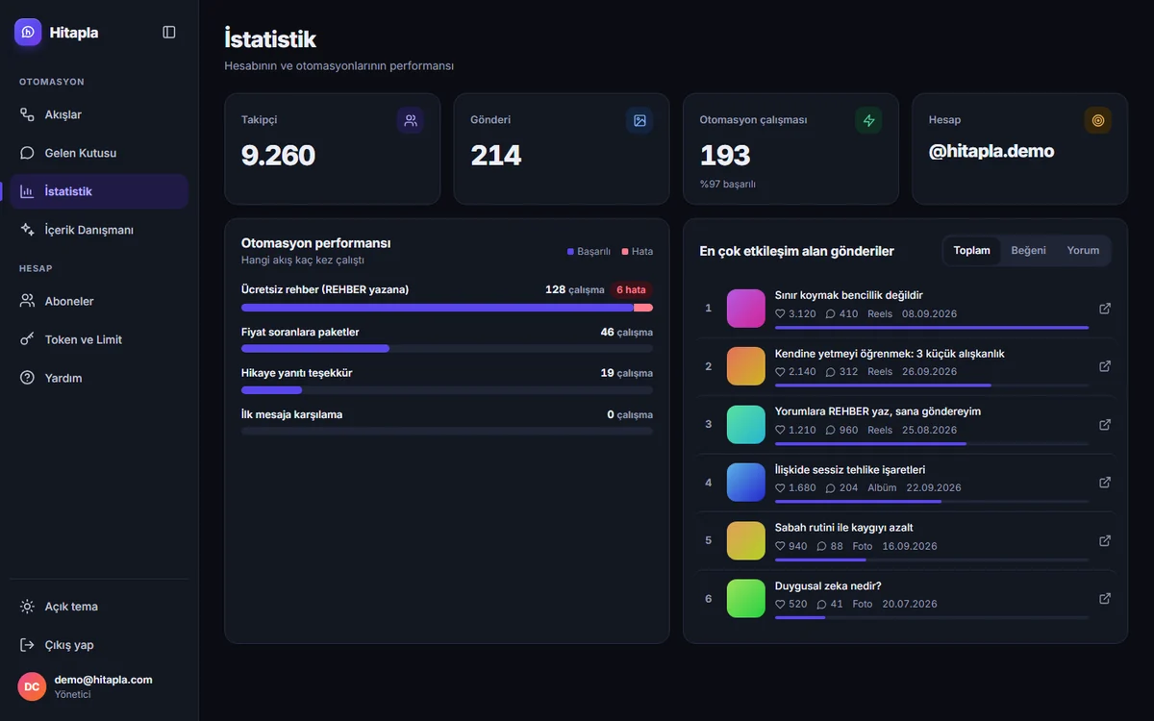Open İçerik Danışmanı page
The width and height of the screenshot is (1154, 721).
99,230
